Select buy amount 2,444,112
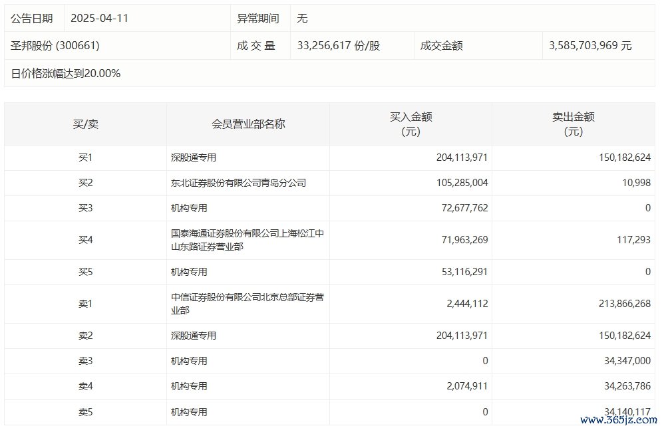Image resolution: width=662 pixels, height=430 pixels. click(x=467, y=304)
